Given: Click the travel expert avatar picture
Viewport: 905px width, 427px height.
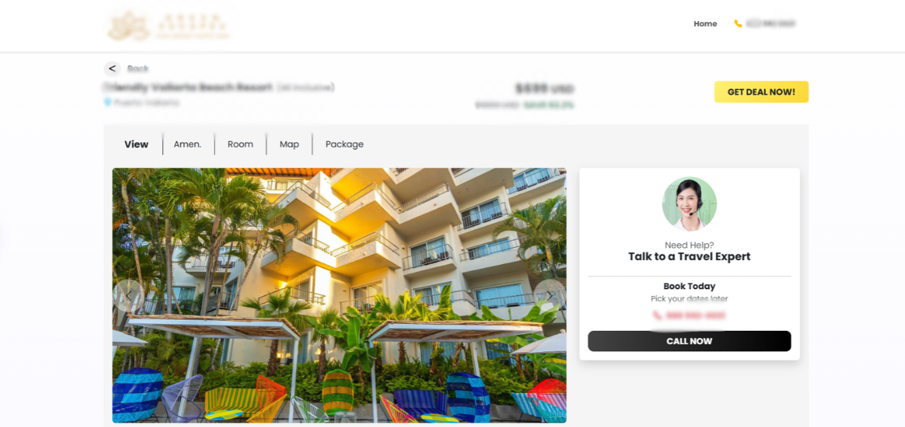Looking at the screenshot, I should 689,204.
